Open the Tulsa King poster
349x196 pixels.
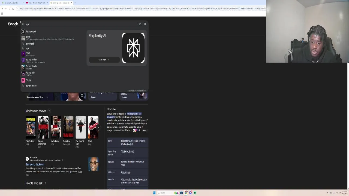point(68,127)
